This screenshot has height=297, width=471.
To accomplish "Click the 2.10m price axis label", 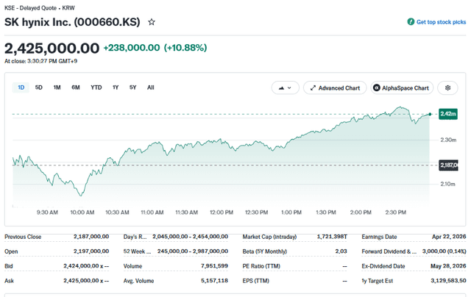I will point(447,184).
